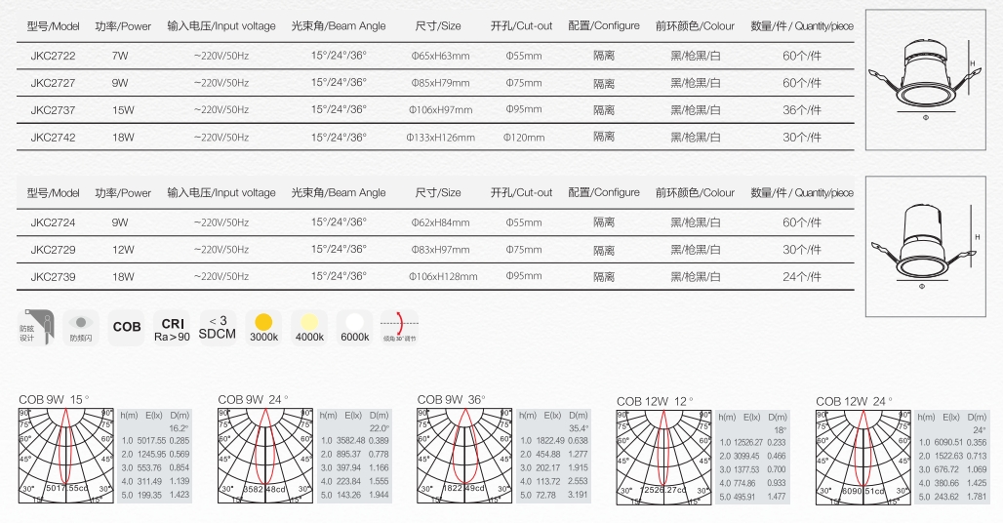This screenshot has height=523, width=1003.
Task: Click model JKC2722 in the first table
Action: (53, 57)
